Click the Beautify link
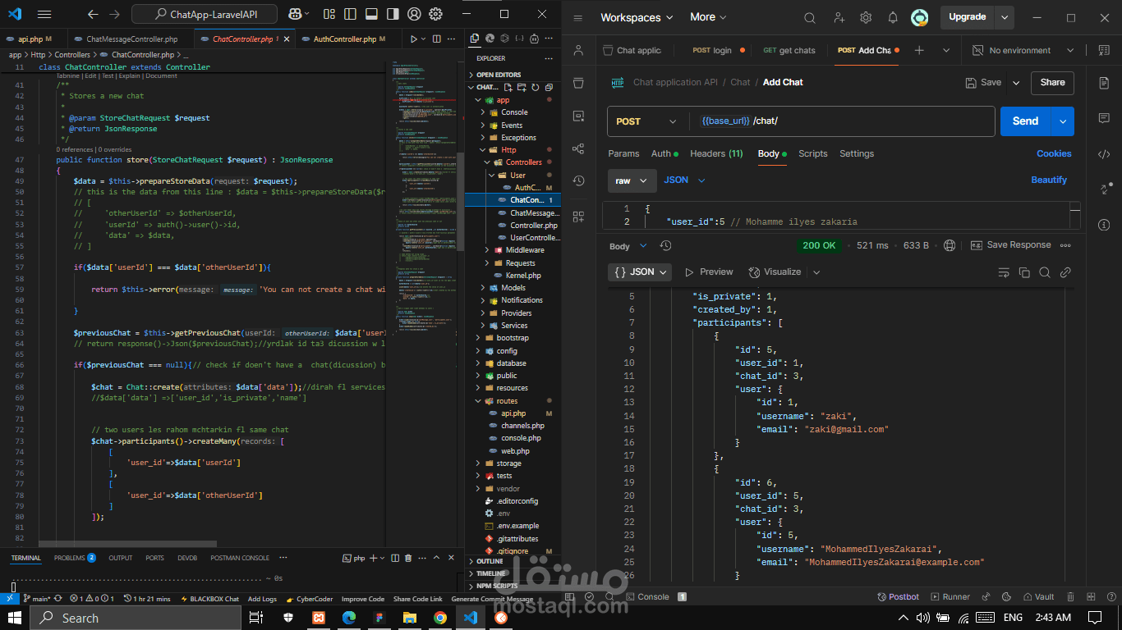The width and height of the screenshot is (1122, 630). [1049, 180]
